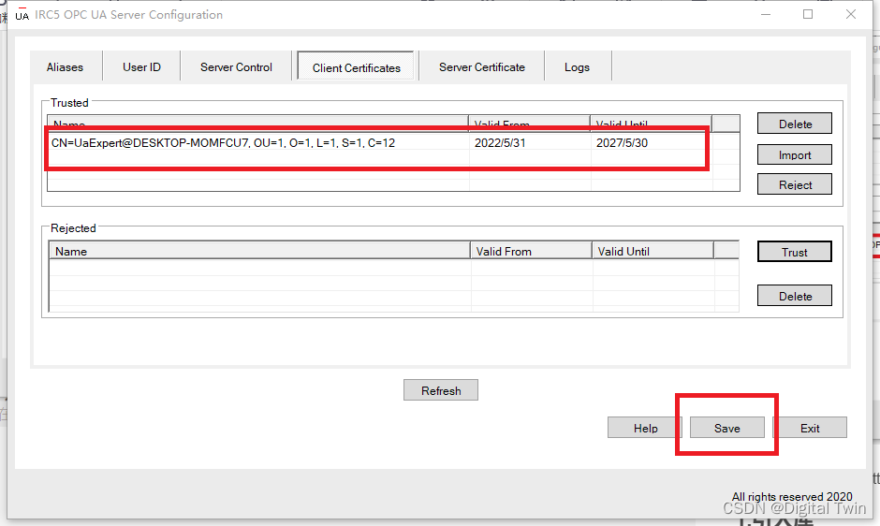The height and width of the screenshot is (526, 880).
Task: Click Delete in the Rejected section
Action: (x=795, y=296)
